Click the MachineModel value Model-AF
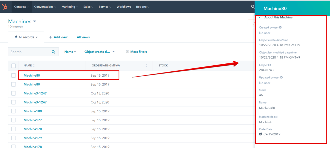Screen dimensions: 330x148 pos(266,122)
